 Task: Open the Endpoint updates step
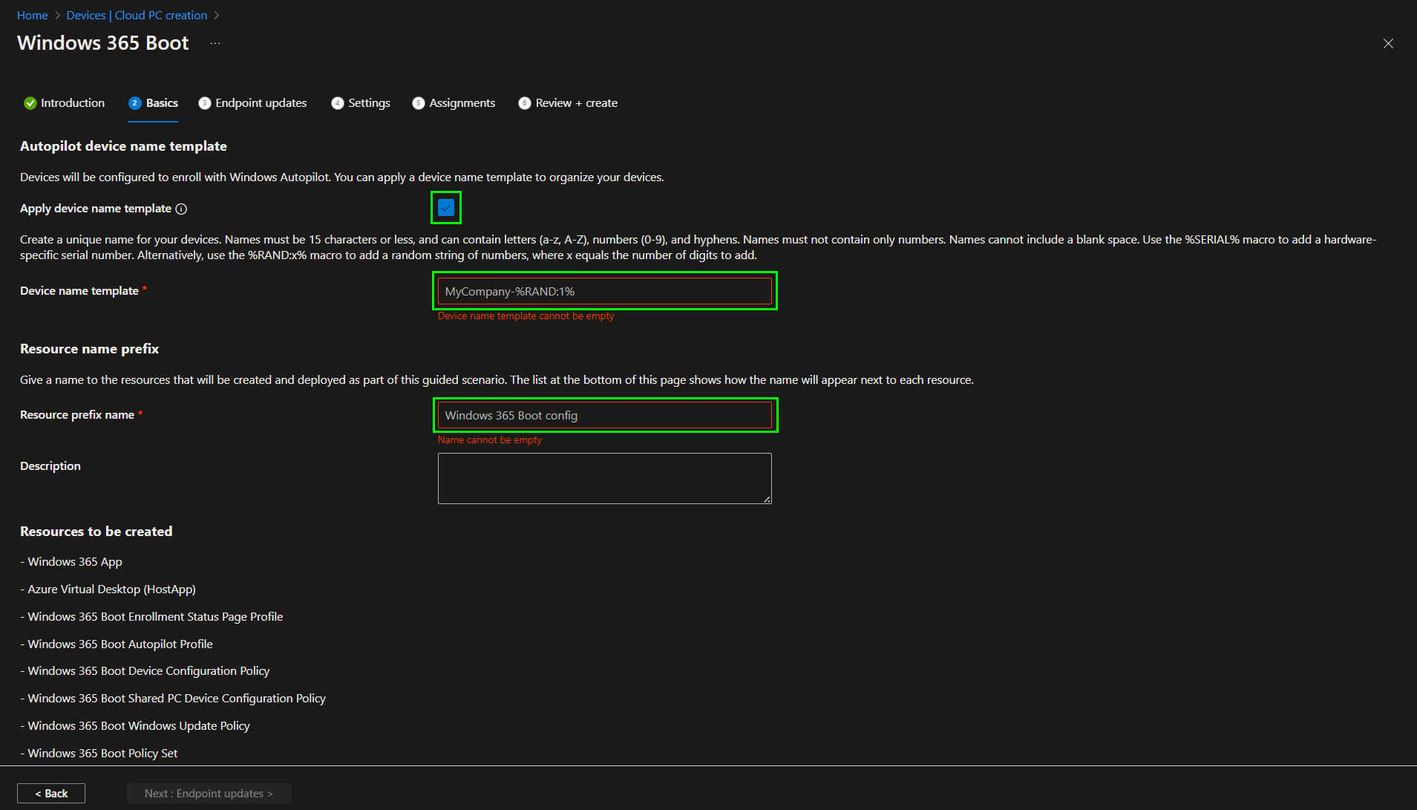pos(252,103)
